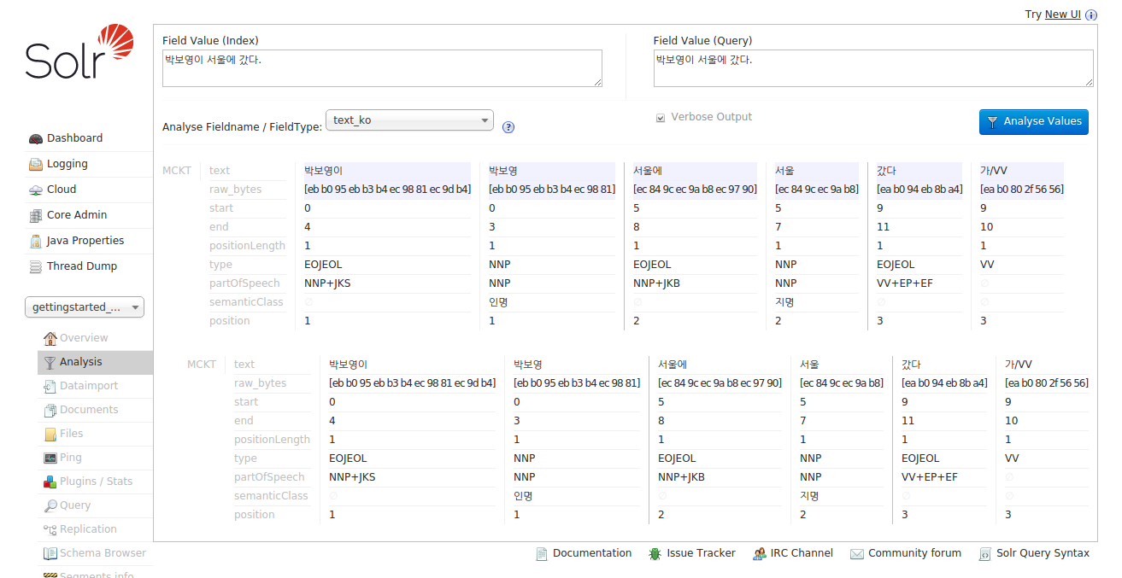
Task: Open Core Admin section
Action: pyautogui.click(x=76, y=215)
